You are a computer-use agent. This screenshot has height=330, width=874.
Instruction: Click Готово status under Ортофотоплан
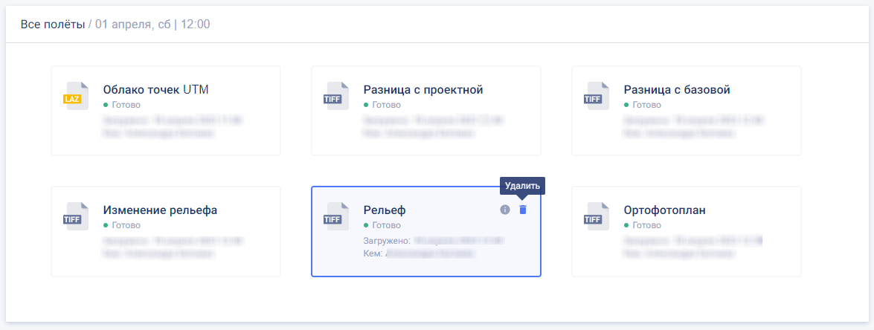coord(646,224)
